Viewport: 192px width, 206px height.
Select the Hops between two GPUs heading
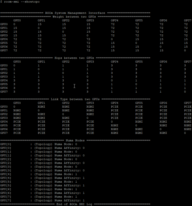coord(75,58)
